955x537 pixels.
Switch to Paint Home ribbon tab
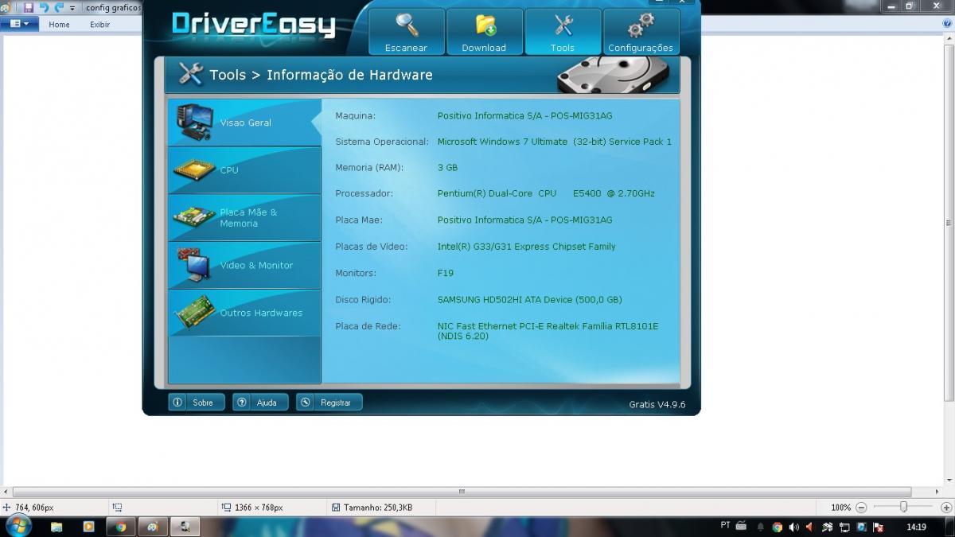click(x=59, y=25)
